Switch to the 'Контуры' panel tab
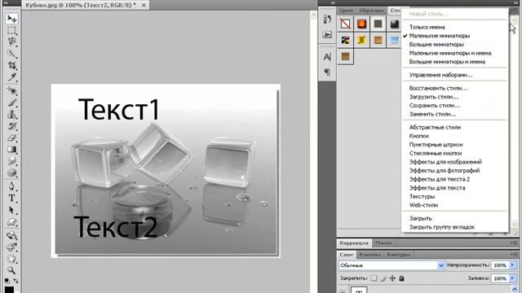 tap(398, 255)
